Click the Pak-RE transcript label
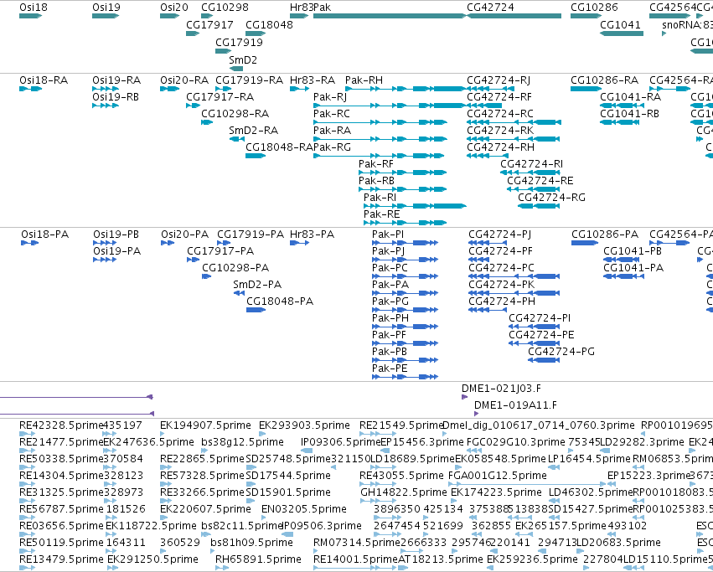This screenshot has height=572, width=713. tap(381, 214)
